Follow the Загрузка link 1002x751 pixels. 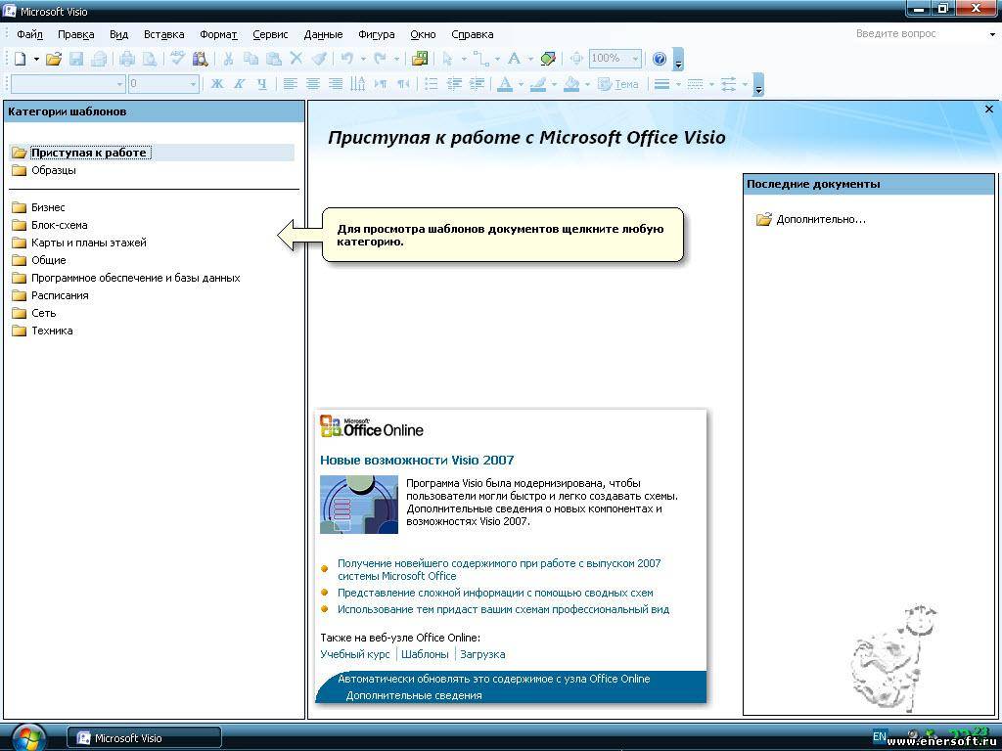click(x=482, y=654)
